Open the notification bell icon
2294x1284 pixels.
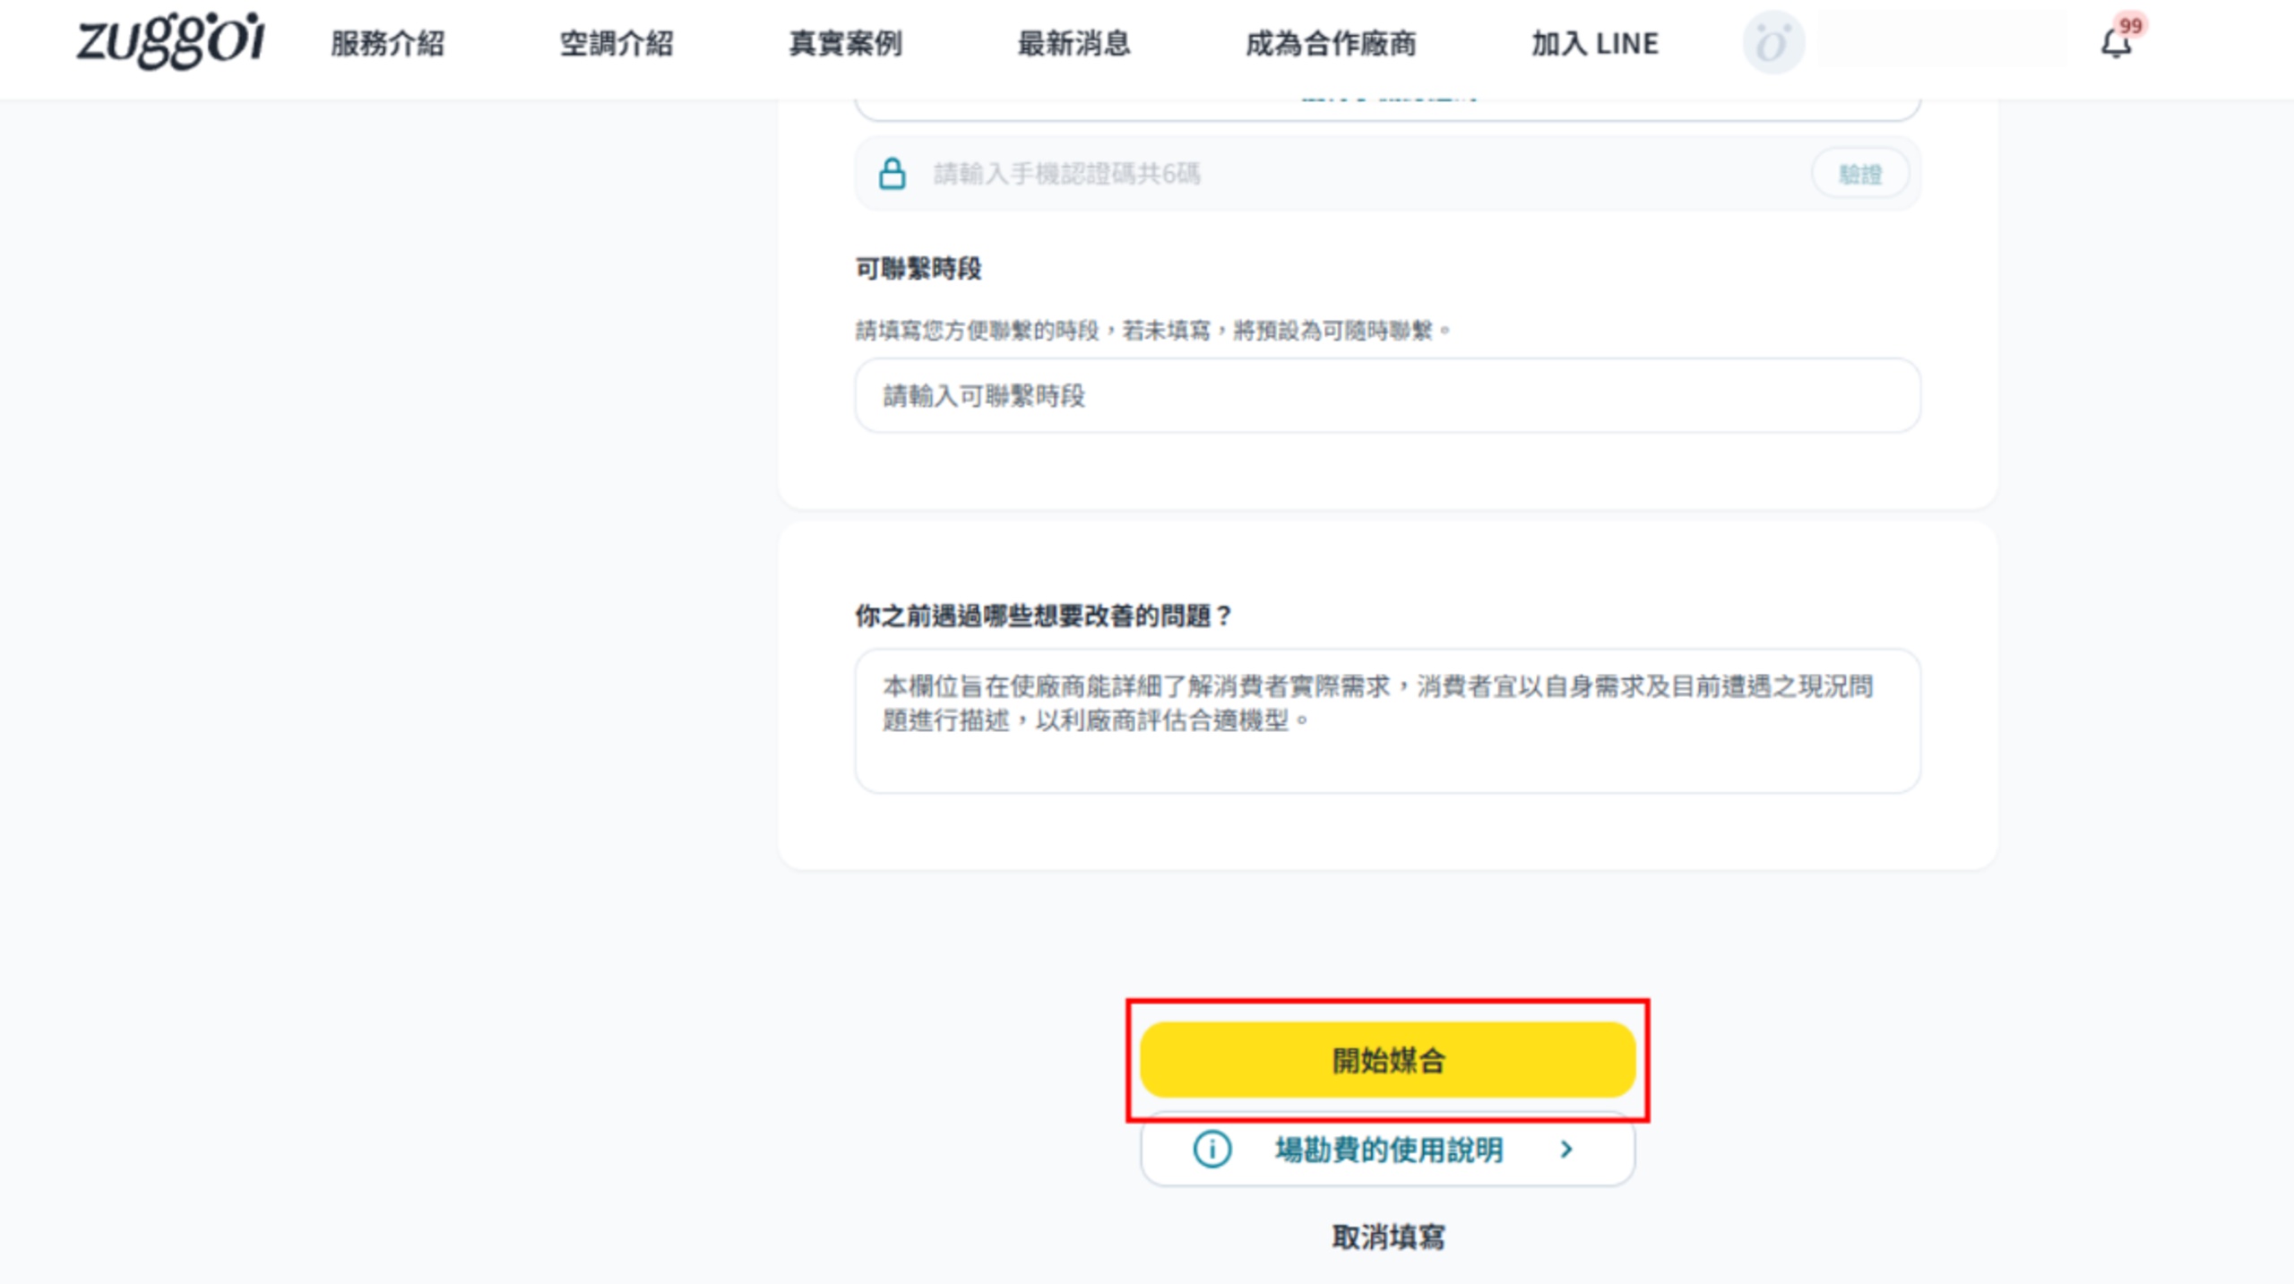point(2116,44)
